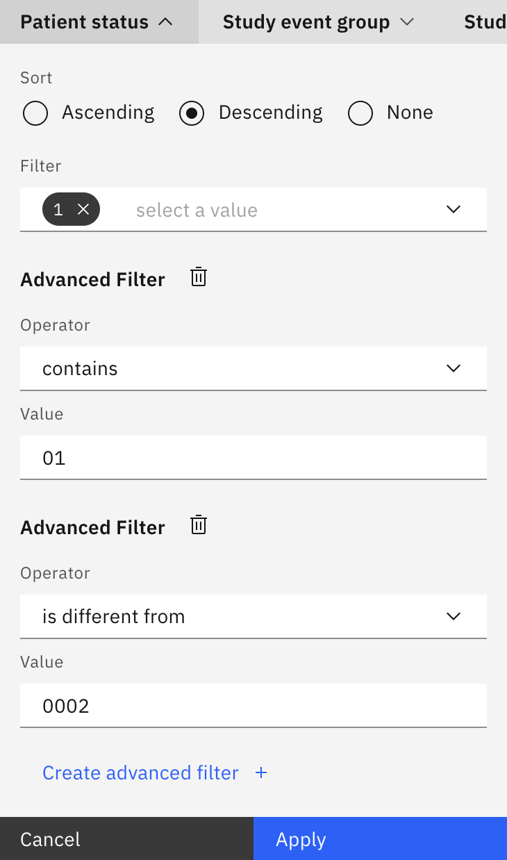This screenshot has height=860, width=507.
Task: Click the Cancel button
Action: 126,838
